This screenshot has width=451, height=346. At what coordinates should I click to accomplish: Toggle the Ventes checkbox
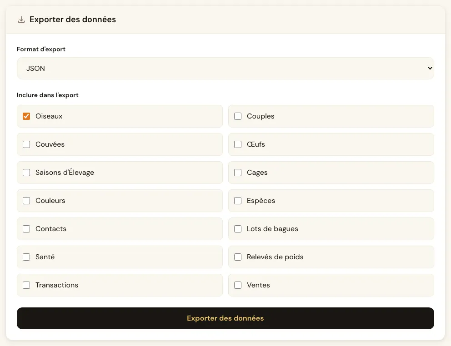coord(238,285)
